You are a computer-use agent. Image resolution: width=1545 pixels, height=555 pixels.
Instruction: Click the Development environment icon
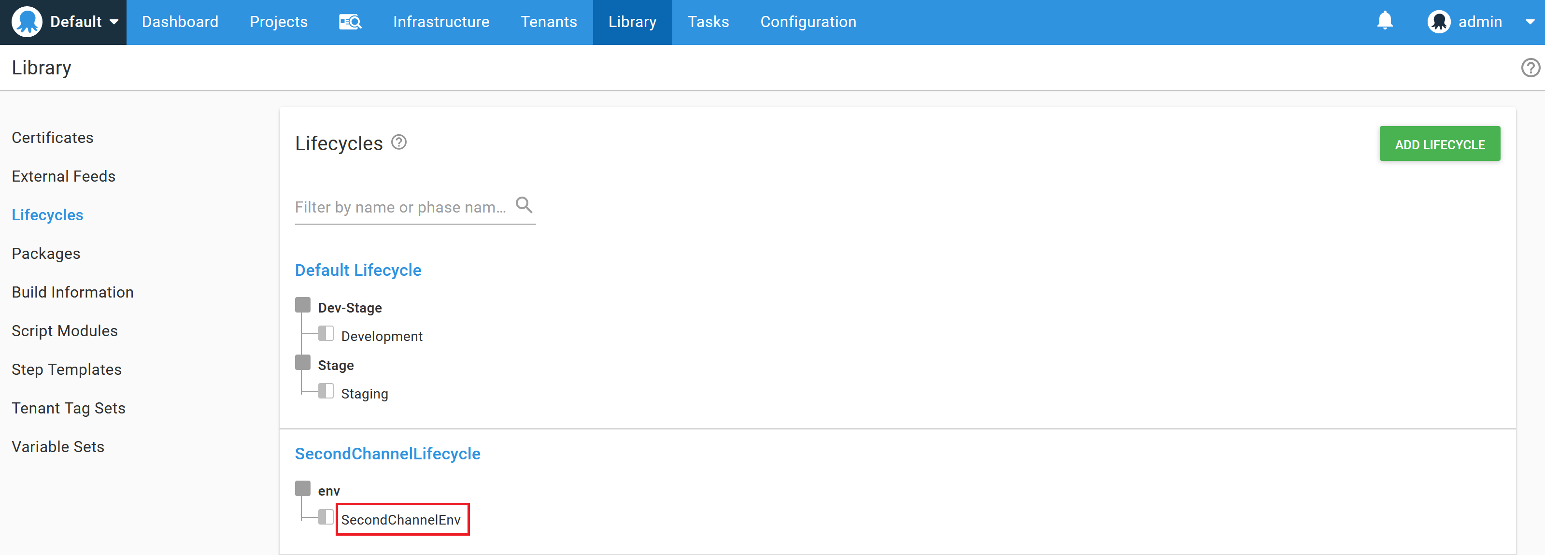tap(326, 334)
